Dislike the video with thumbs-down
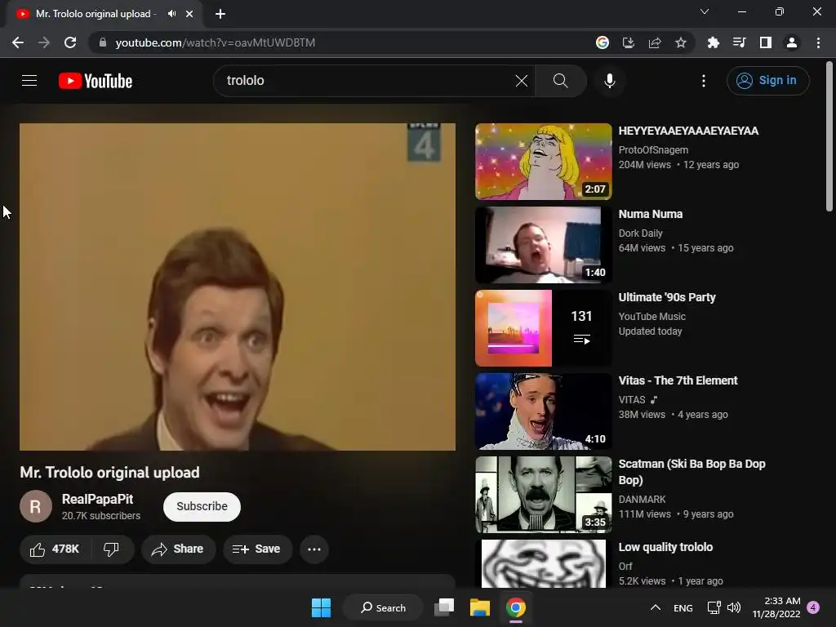This screenshot has width=836, height=627. (x=111, y=549)
